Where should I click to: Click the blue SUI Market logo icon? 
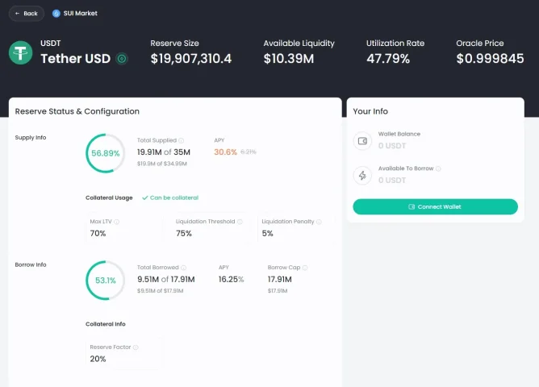(x=56, y=14)
